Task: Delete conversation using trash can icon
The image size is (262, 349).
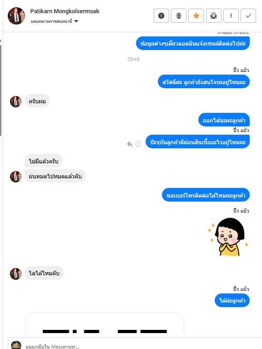Action: [x=179, y=16]
